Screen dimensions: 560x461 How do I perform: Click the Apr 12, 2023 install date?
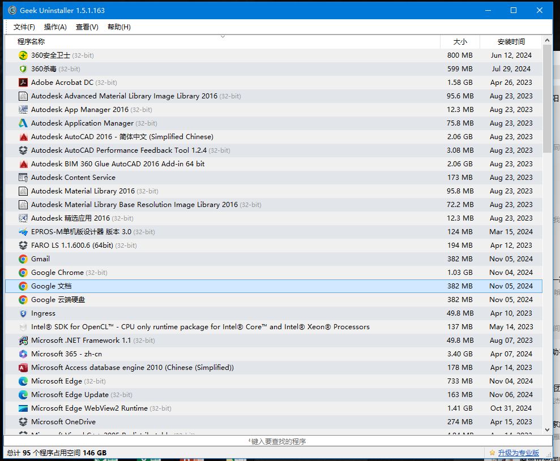[511, 245]
